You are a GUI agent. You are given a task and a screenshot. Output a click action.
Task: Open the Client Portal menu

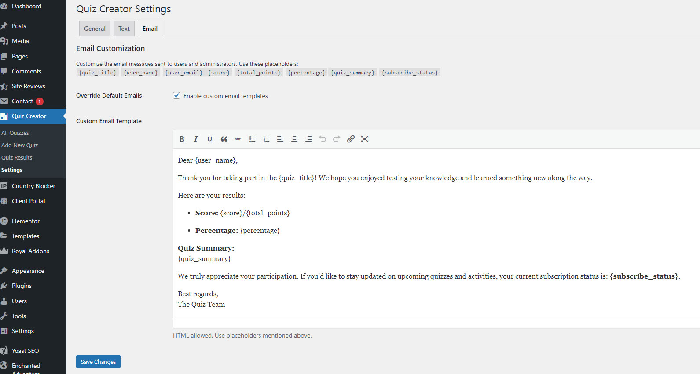click(28, 201)
